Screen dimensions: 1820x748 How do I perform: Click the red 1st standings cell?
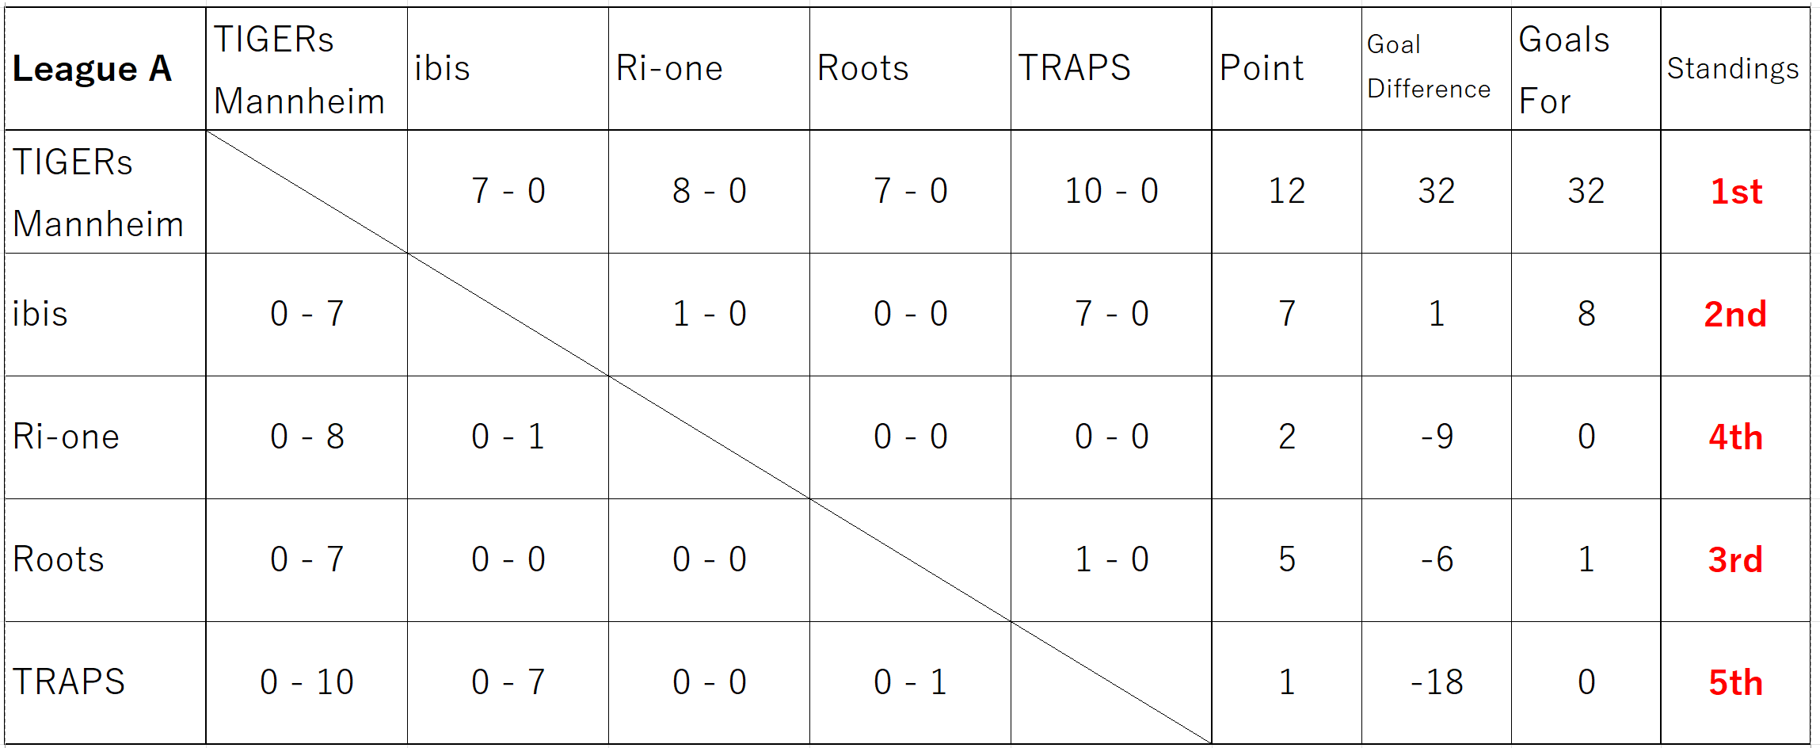coord(1735,192)
